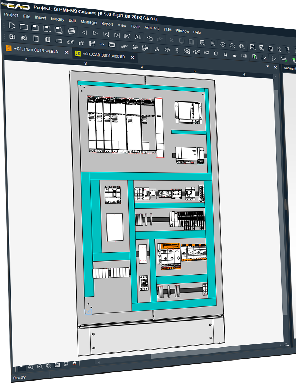This screenshot has height=383, width=296.
Task: Open the Add-Ons menu
Action: pos(152,28)
